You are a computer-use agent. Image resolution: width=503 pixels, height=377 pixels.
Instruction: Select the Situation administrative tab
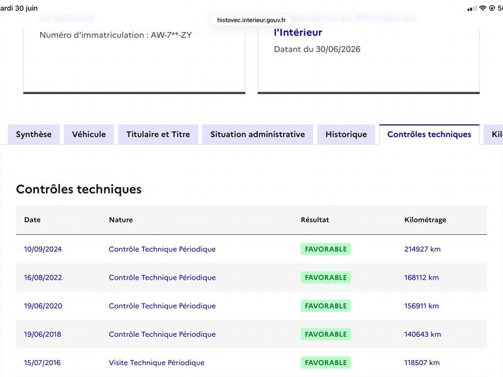coord(258,134)
